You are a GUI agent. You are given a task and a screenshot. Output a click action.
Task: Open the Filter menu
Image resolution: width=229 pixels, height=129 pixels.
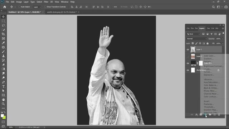[46, 2]
